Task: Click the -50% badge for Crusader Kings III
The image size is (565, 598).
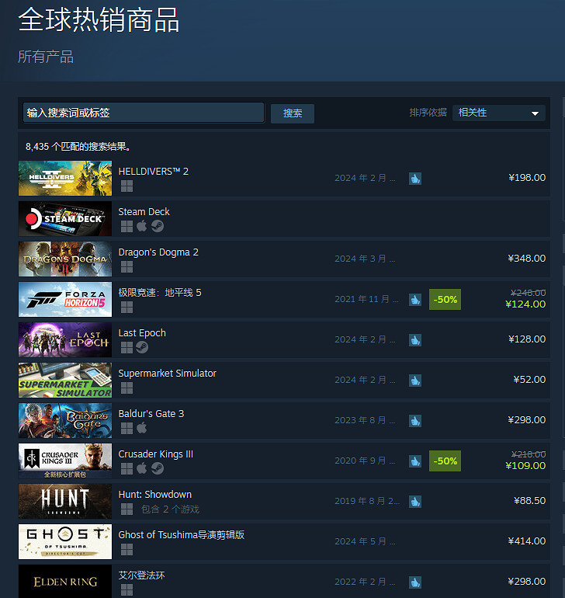Action: [x=445, y=461]
